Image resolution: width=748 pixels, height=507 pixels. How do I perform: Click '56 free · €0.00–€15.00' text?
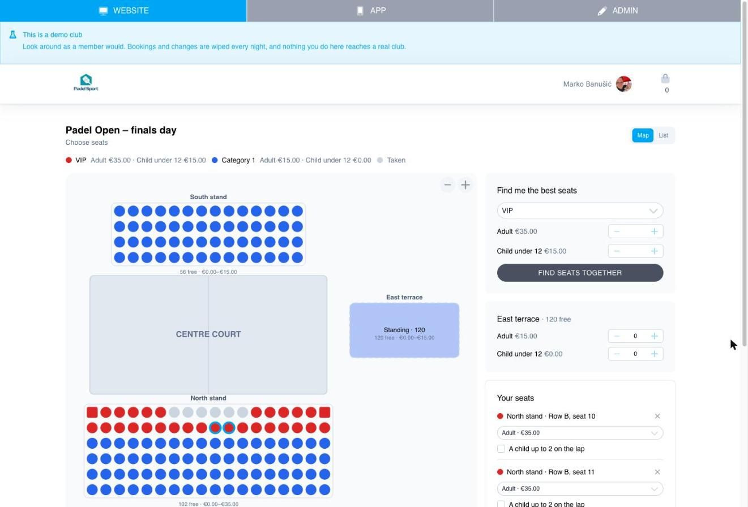tap(208, 272)
